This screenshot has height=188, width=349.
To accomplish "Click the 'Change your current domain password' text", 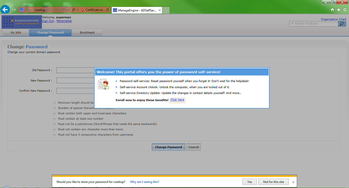I will point(34,52).
